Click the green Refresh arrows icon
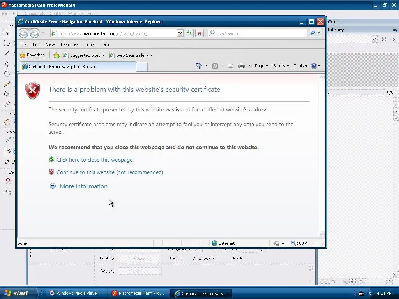 coord(189,33)
